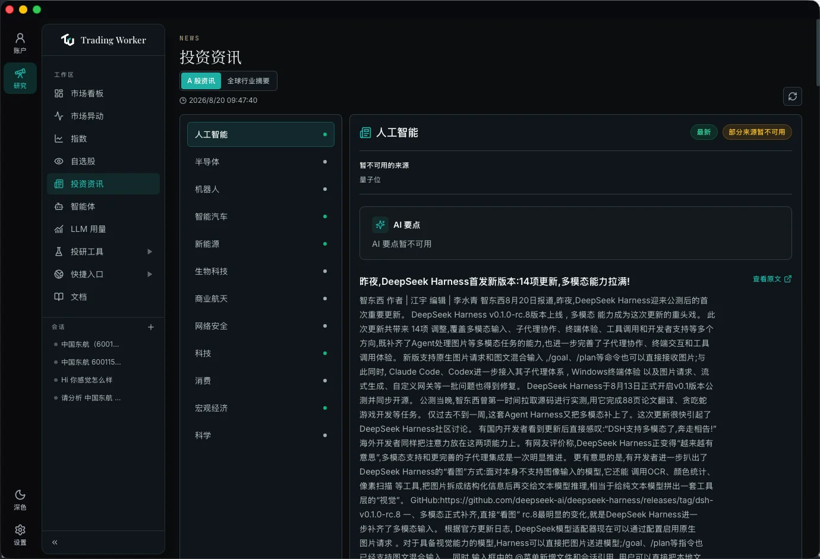
Task: Switch to the 全球行业摘要 tab
Action: point(248,81)
